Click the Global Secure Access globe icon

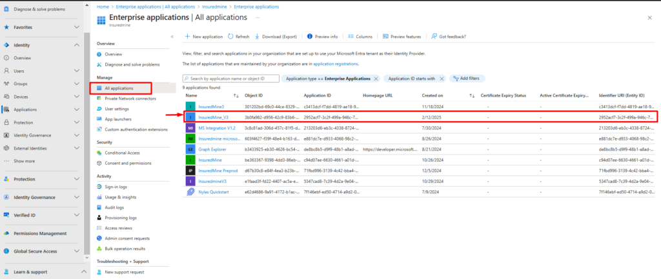point(6,251)
